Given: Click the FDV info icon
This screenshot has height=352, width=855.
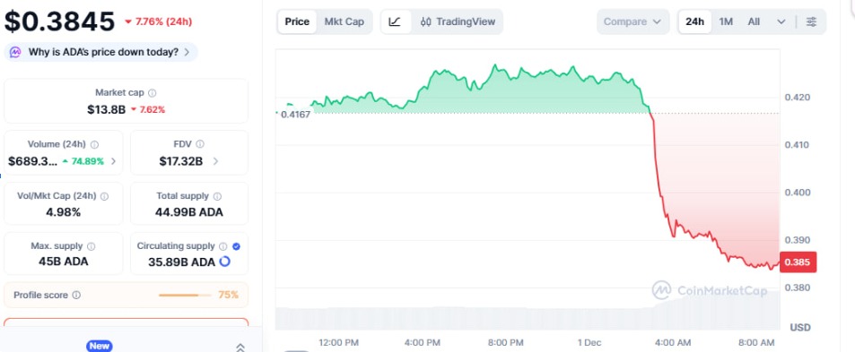Looking at the screenshot, I should coord(199,144).
